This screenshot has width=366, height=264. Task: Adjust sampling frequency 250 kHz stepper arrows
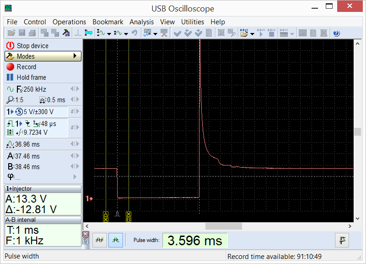click(75, 89)
